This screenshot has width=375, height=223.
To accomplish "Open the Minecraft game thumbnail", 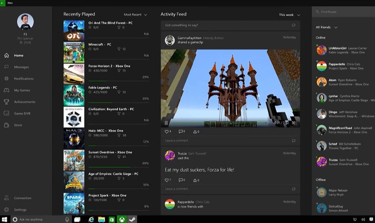I will click(x=74, y=52).
